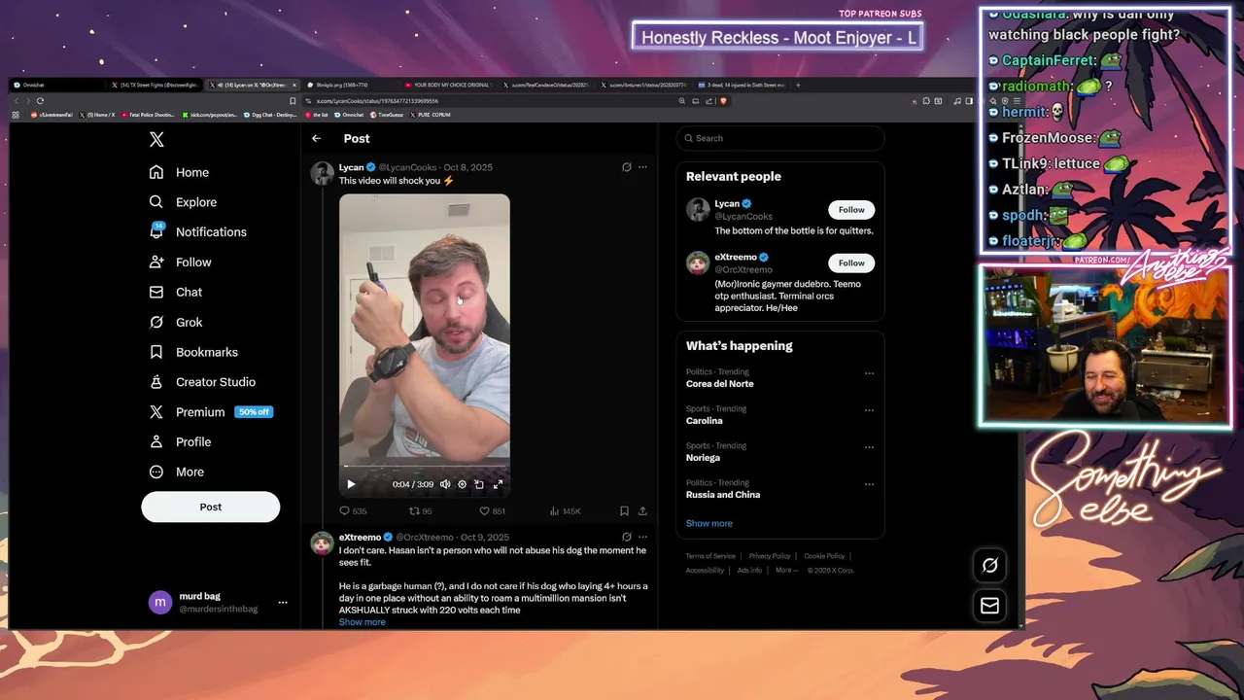This screenshot has width=1244, height=700.
Task: Open Bookmarks in the sidebar
Action: pyautogui.click(x=193, y=352)
